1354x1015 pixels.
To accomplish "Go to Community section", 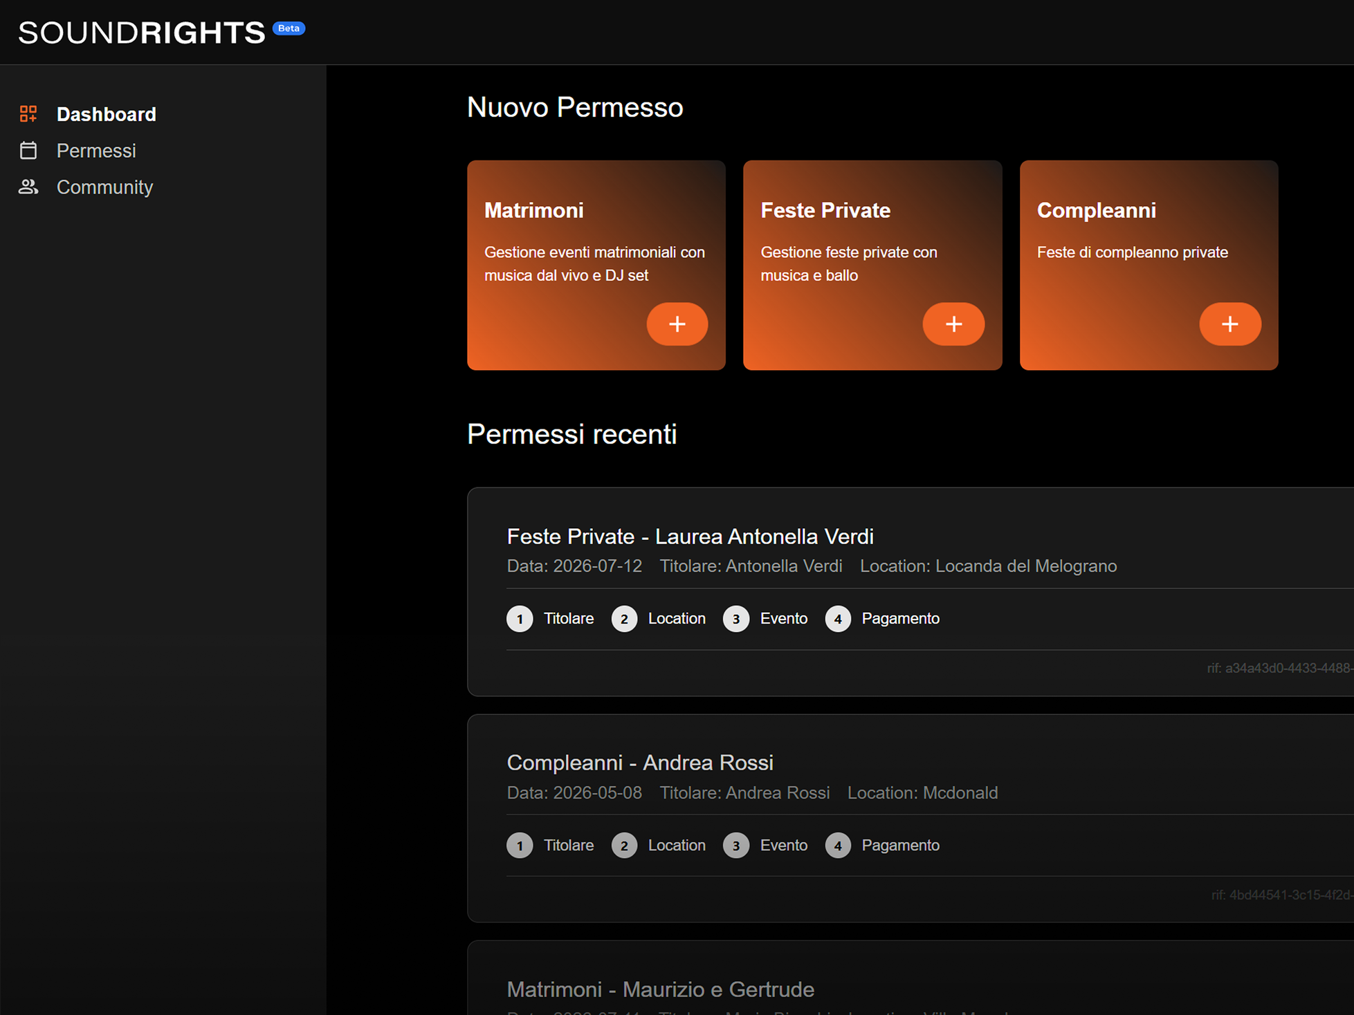I will click(104, 187).
